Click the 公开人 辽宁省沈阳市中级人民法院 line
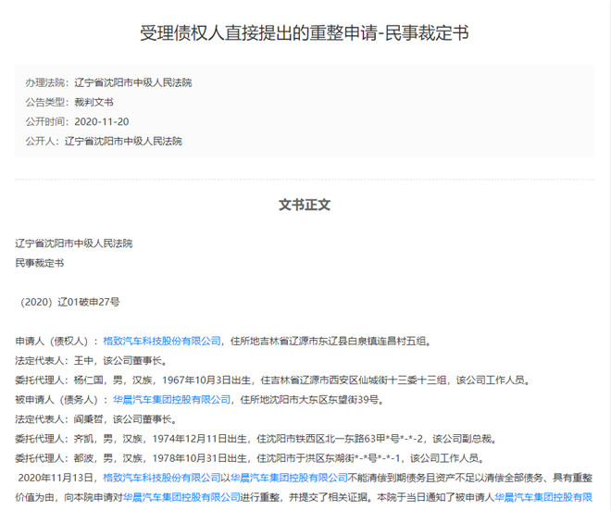The height and width of the screenshot is (511, 611). pyautogui.click(x=104, y=141)
